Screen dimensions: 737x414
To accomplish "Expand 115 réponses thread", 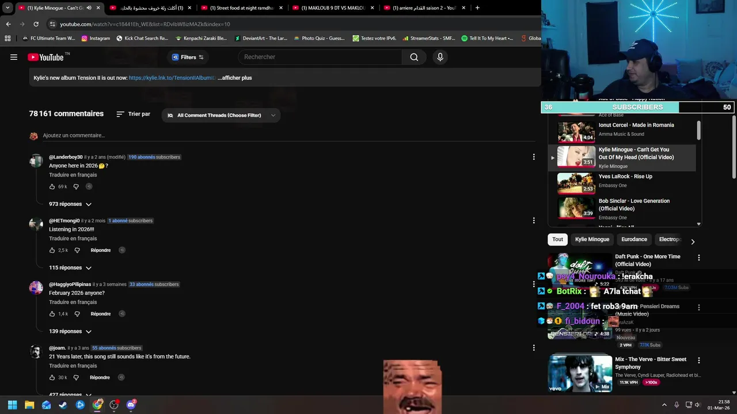I will (70, 268).
